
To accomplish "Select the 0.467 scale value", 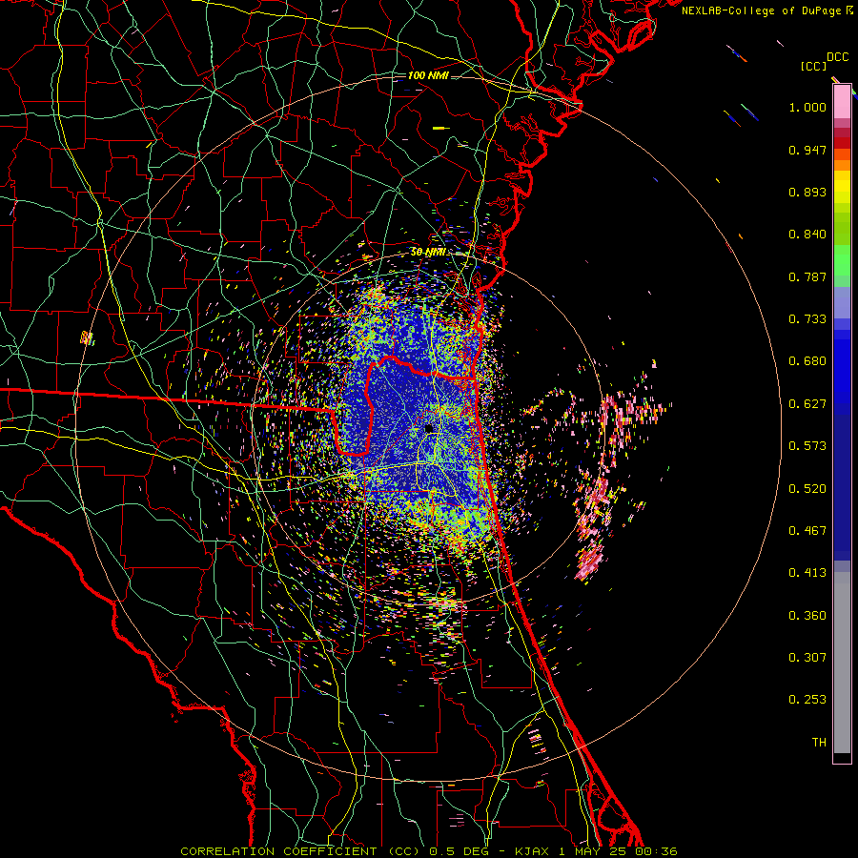I will 807,531.
